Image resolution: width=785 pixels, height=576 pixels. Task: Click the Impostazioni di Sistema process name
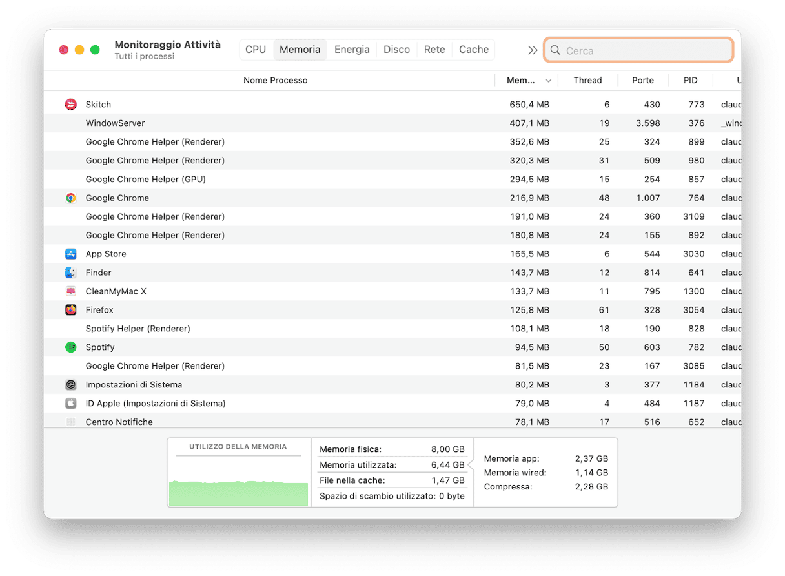click(134, 385)
